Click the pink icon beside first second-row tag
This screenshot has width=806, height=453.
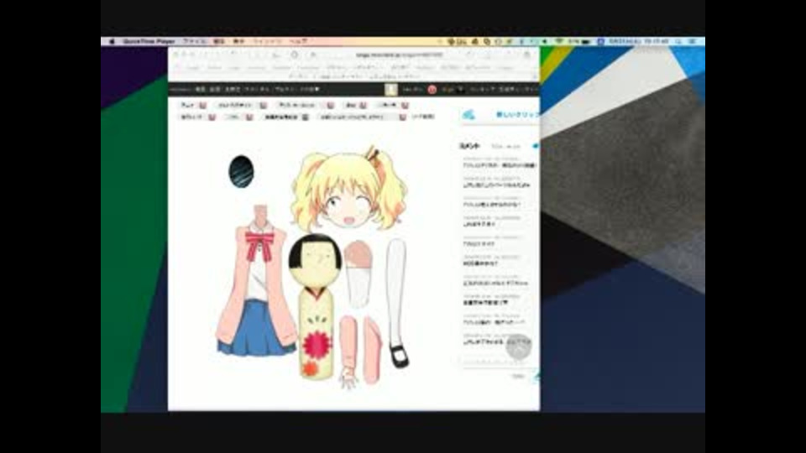tap(212, 117)
